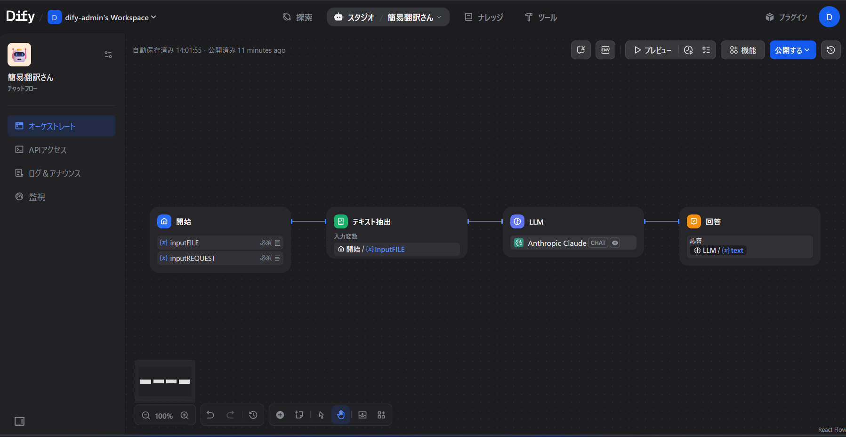Screen dimensions: 846x437
Task: Redo the canvas change
Action: point(230,415)
